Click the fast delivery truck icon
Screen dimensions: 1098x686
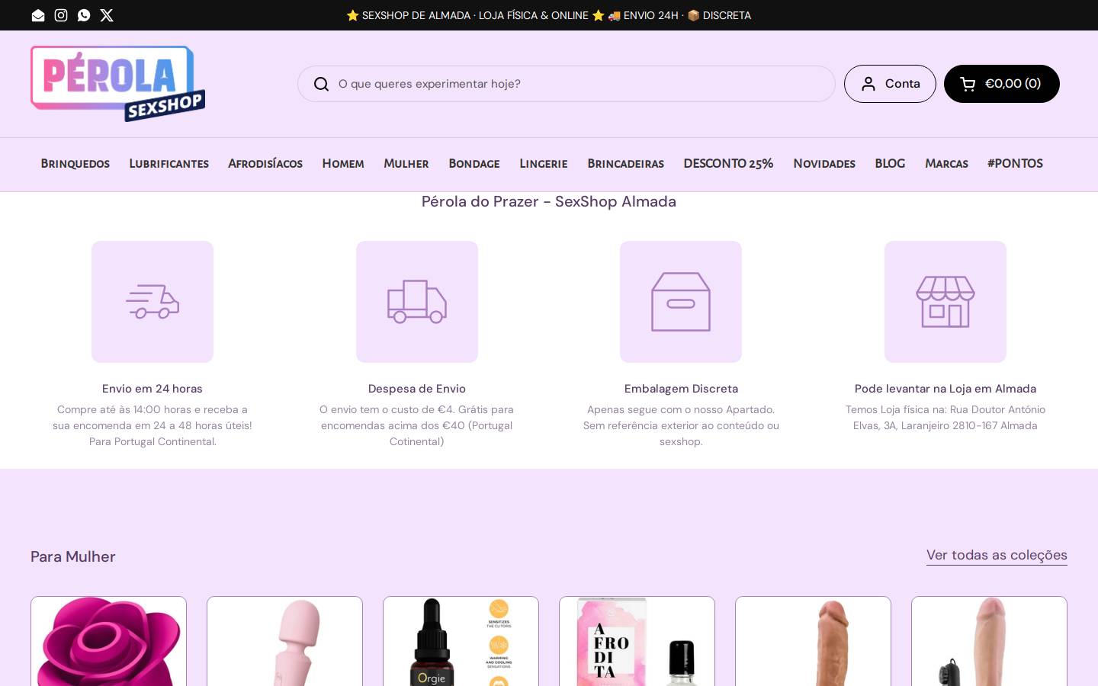(152, 302)
